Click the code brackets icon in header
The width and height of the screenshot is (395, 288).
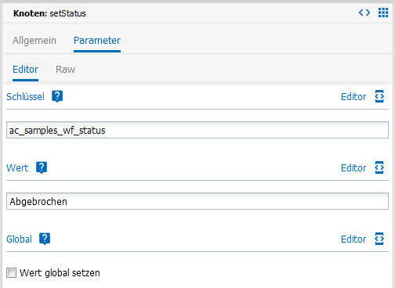click(364, 13)
